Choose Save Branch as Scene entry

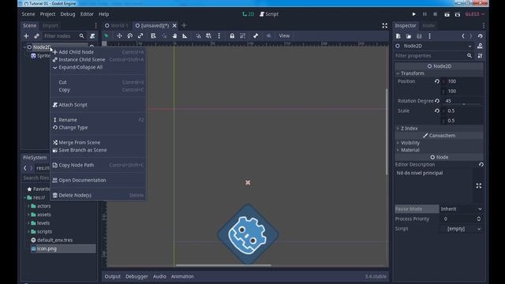click(98, 150)
